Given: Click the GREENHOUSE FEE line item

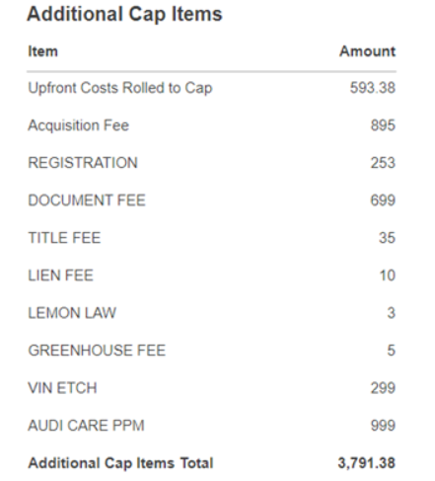Looking at the screenshot, I should [97, 351].
